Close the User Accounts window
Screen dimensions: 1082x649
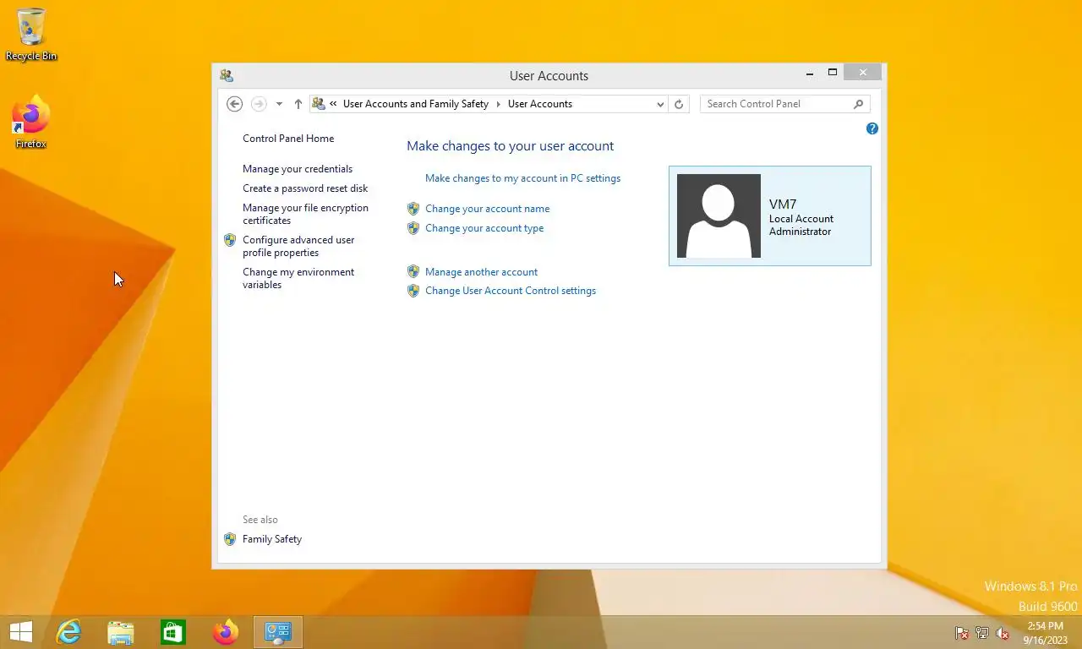click(x=863, y=74)
